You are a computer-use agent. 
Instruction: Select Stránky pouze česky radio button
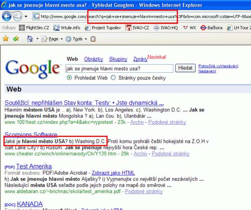point(113,78)
